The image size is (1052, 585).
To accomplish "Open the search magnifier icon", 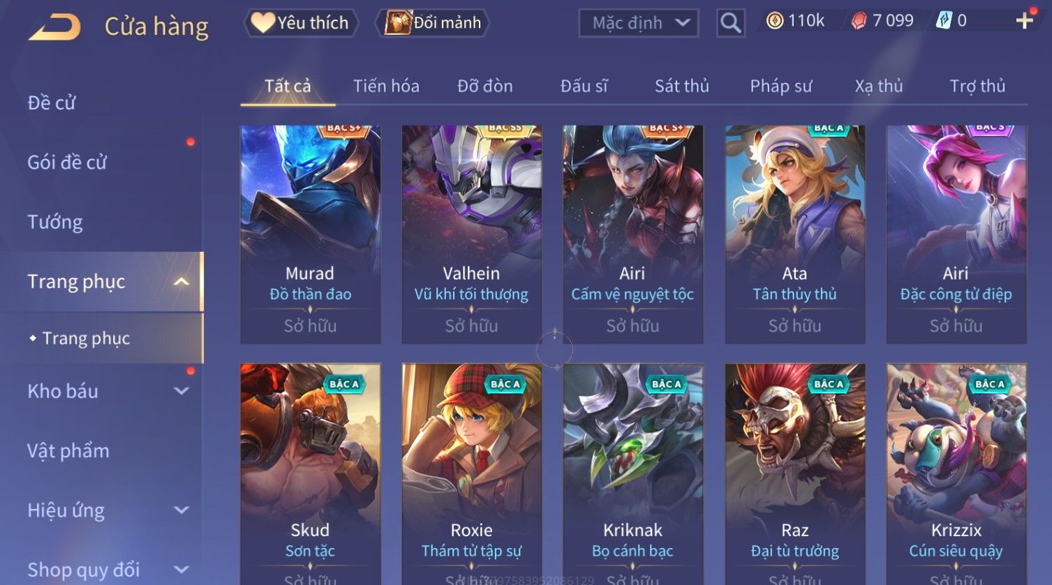I will click(731, 24).
